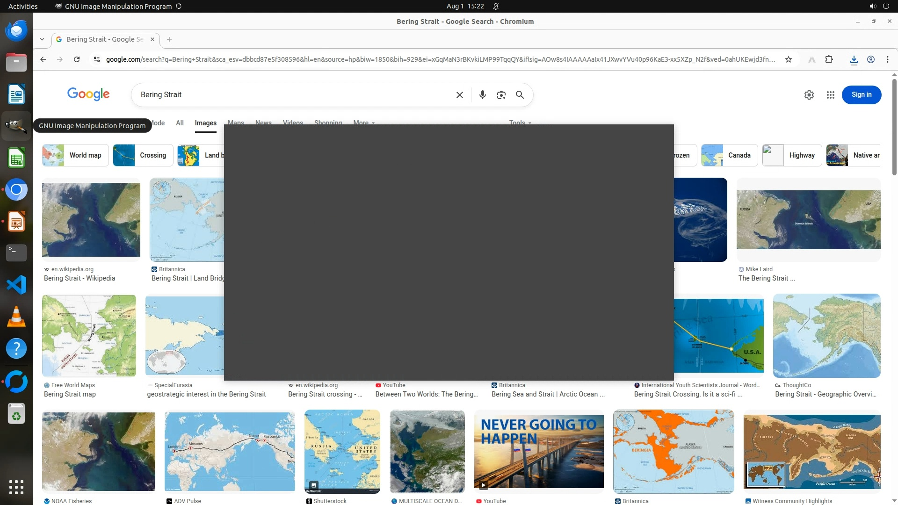Image resolution: width=898 pixels, height=505 pixels.
Task: Select the Crossing filter chip
Action: click(143, 155)
